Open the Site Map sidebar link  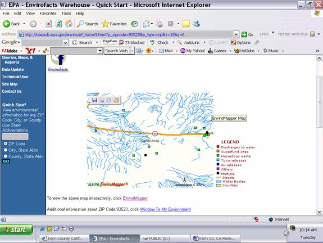point(10,84)
